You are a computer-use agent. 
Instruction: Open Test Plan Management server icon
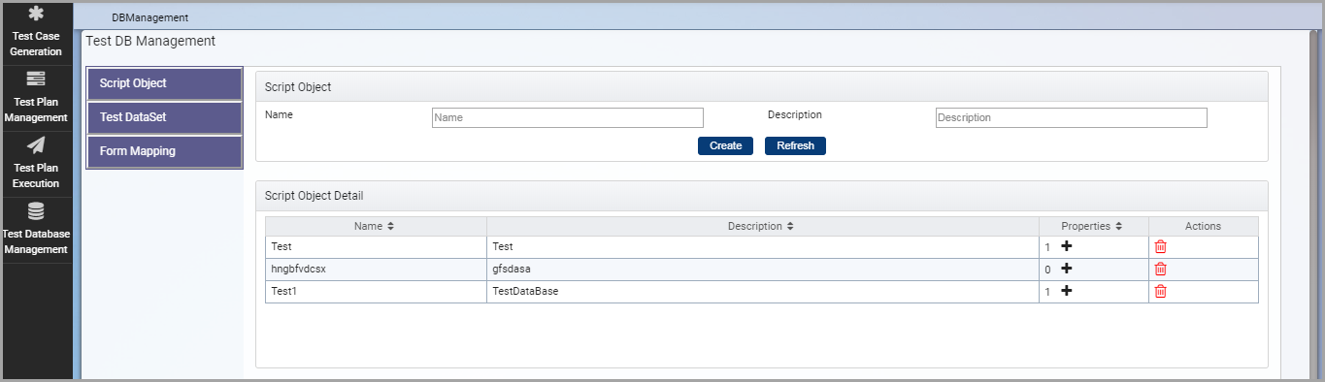pos(36,80)
